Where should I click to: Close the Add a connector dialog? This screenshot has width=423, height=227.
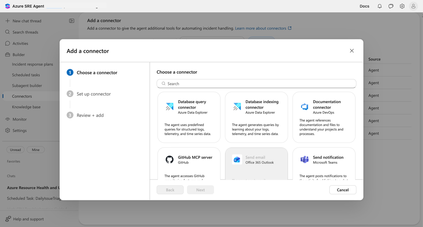(352, 51)
